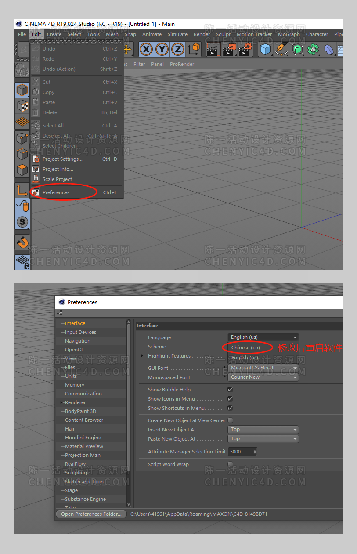Toggle the Z-axis lock icon
357x554 pixels.
click(177, 49)
